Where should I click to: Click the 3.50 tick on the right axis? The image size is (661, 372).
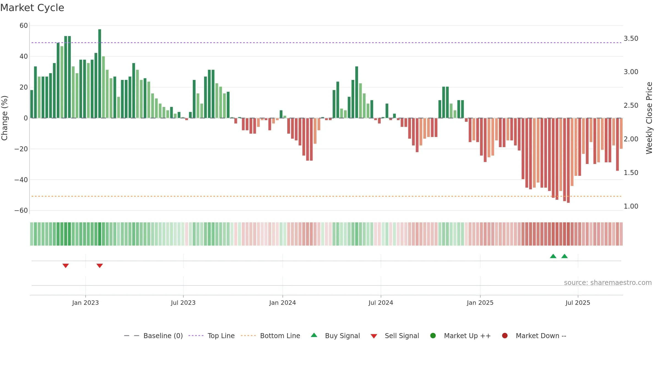(x=631, y=39)
